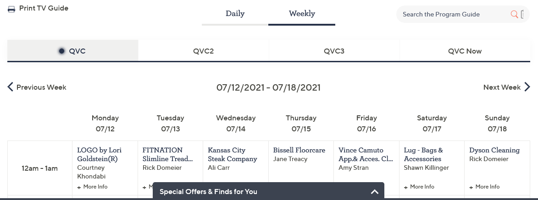Click the left chevron for Previous Week
538x200 pixels.
10,87
